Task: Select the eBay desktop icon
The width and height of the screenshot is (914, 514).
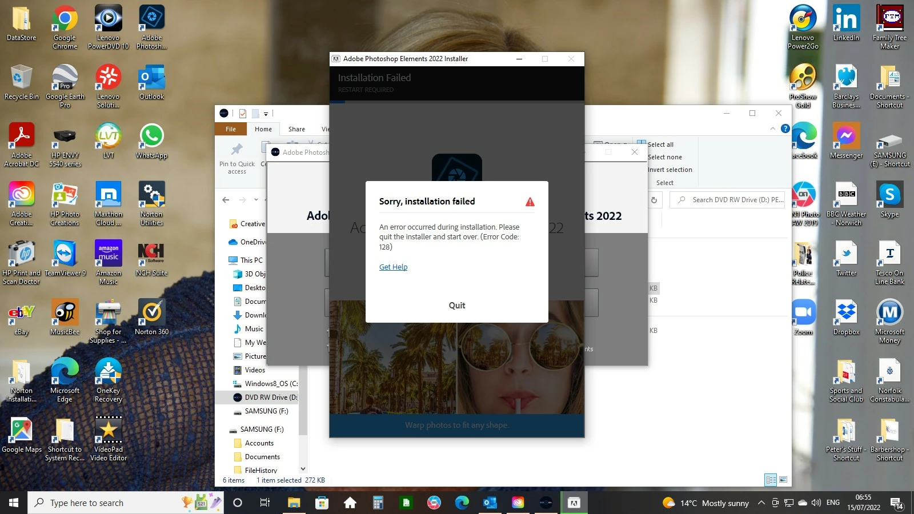Action: pos(22,318)
